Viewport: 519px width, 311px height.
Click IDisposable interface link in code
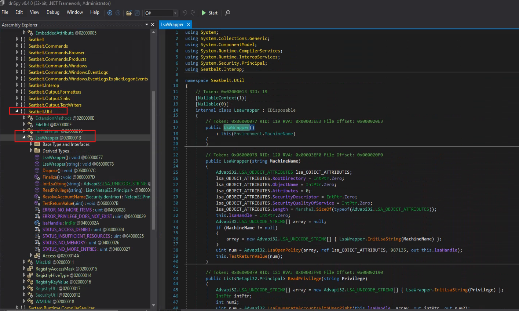(x=281, y=110)
